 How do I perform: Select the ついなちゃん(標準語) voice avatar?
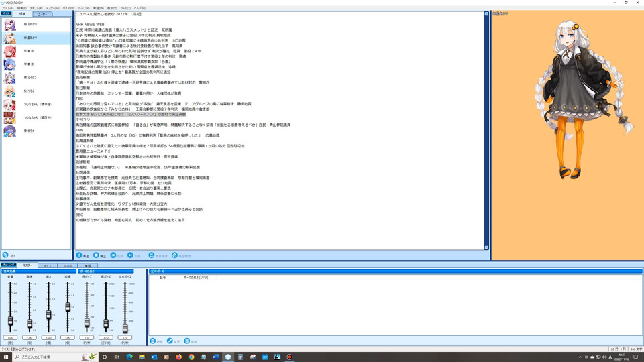[9, 105]
